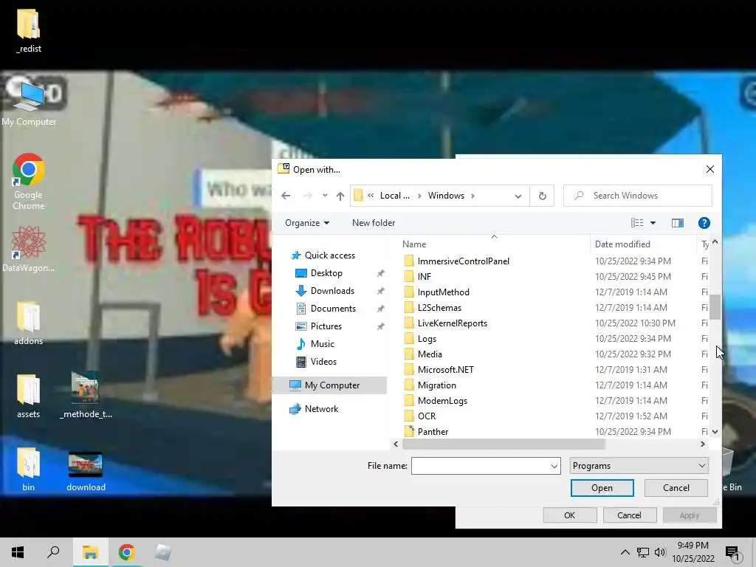This screenshot has height=567, width=756.
Task: Select Network in the navigation pane
Action: coord(321,409)
